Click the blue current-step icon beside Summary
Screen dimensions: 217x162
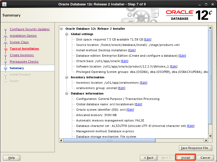click(x=5, y=68)
